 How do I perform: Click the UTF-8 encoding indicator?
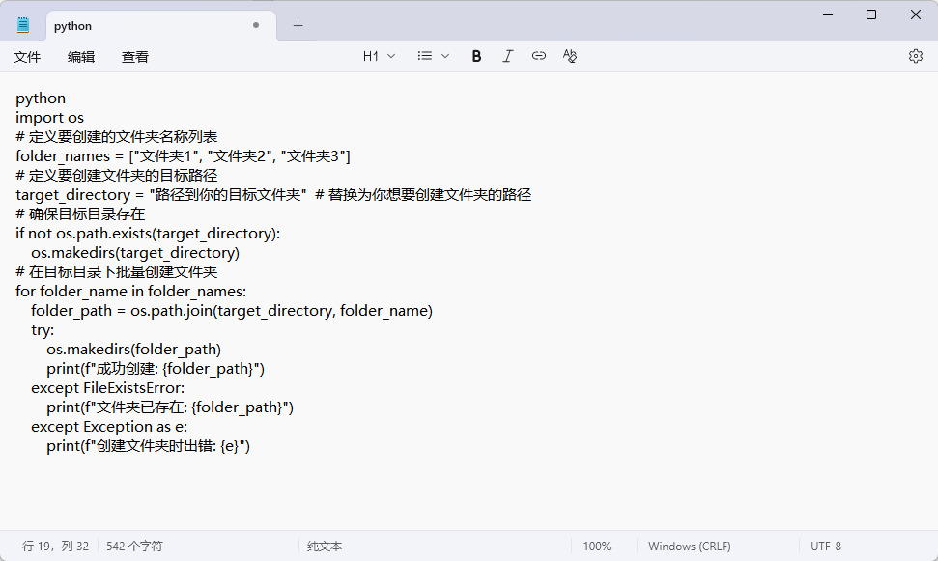[826, 547]
